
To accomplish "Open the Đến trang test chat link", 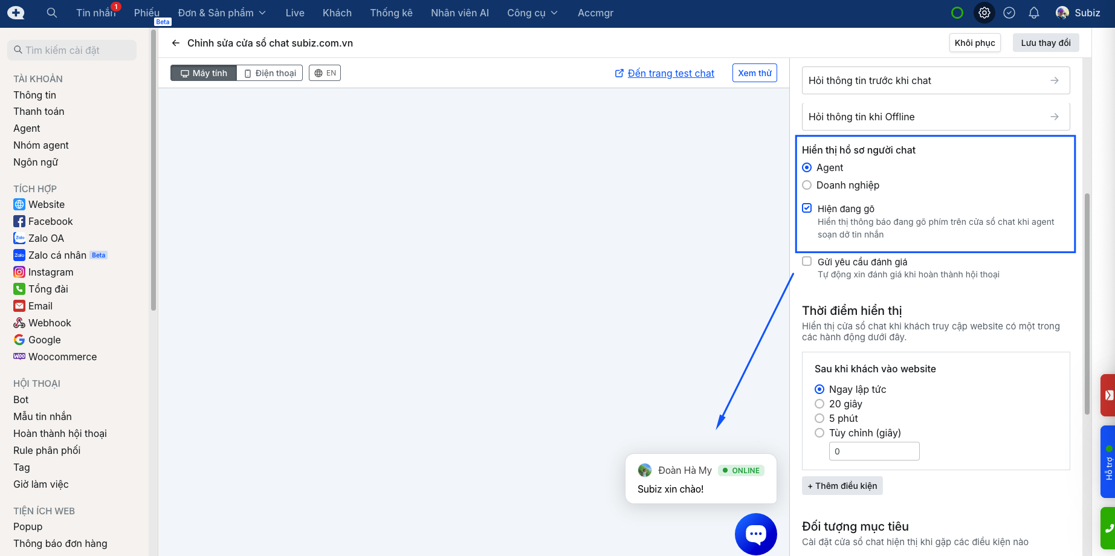I will 670,73.
